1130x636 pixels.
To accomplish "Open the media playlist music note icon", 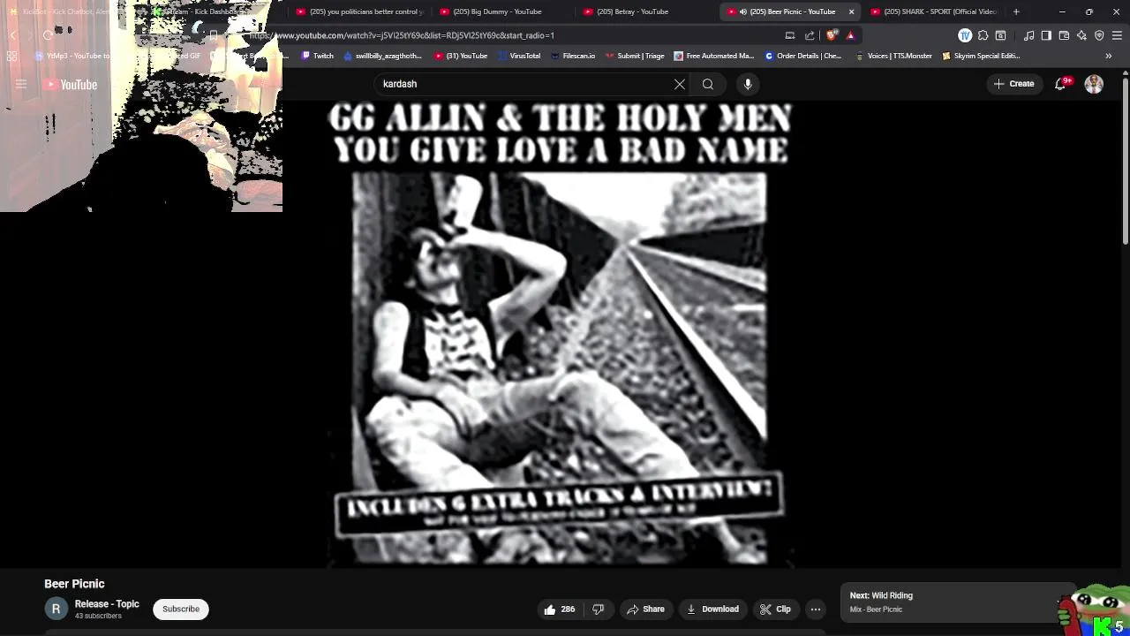I will [x=1029, y=35].
